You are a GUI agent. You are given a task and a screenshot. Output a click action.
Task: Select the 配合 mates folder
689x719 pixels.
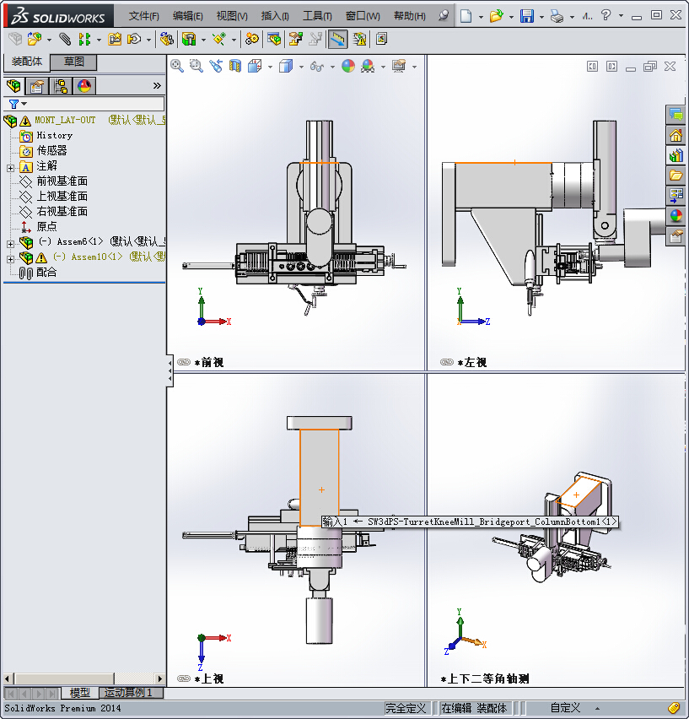click(x=46, y=273)
